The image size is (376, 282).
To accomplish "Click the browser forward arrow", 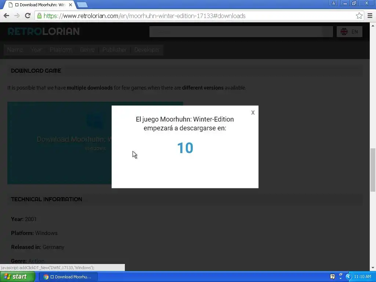I will coord(17,16).
